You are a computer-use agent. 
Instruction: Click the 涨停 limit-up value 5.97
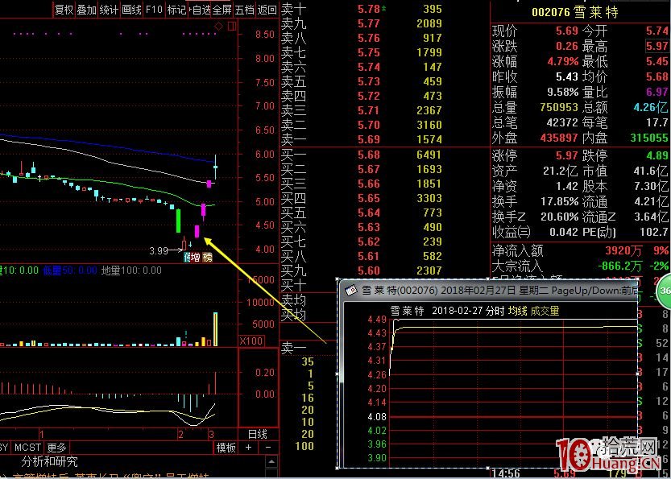pos(566,155)
